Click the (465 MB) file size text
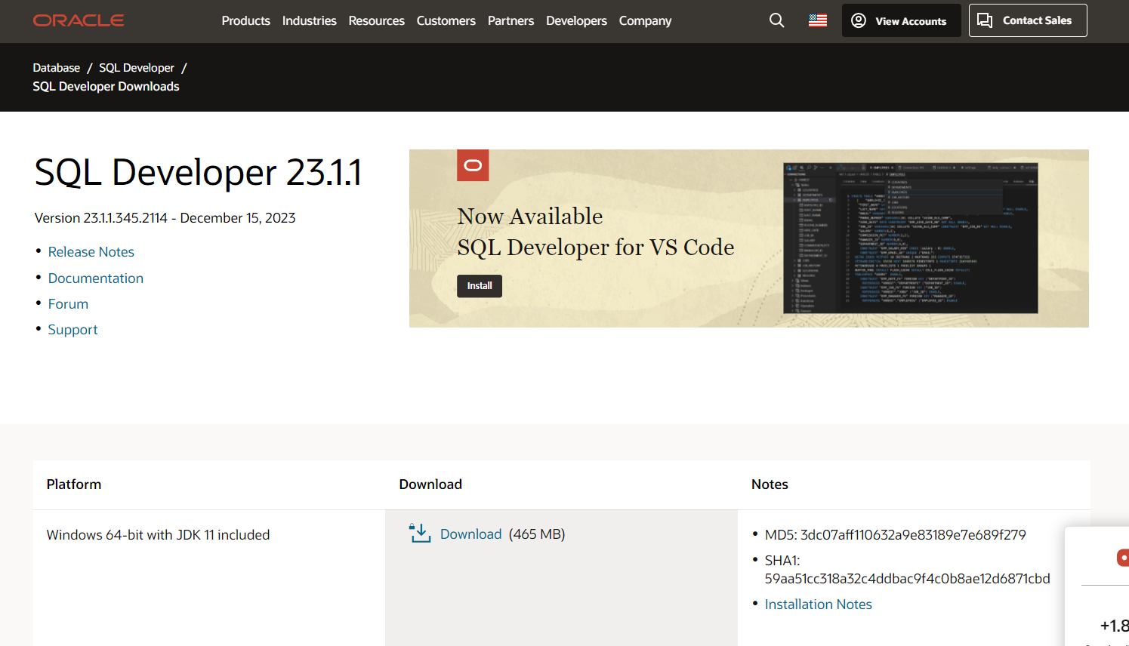 click(537, 534)
